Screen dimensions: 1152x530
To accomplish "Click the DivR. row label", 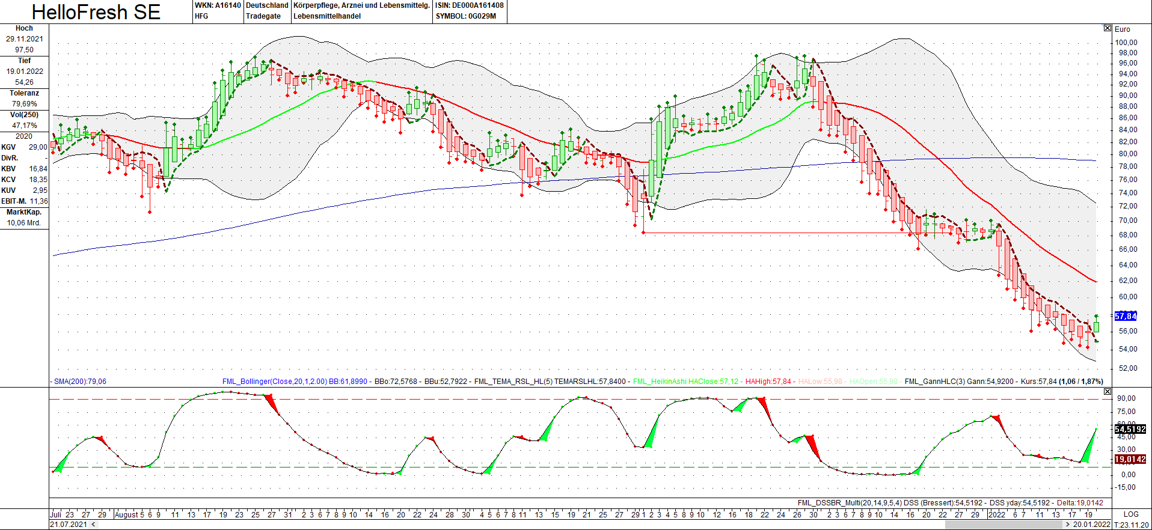I will (10, 158).
